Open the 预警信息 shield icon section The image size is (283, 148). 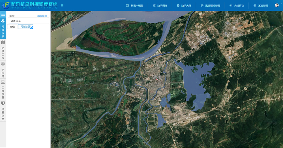pyautogui.click(x=3, y=111)
